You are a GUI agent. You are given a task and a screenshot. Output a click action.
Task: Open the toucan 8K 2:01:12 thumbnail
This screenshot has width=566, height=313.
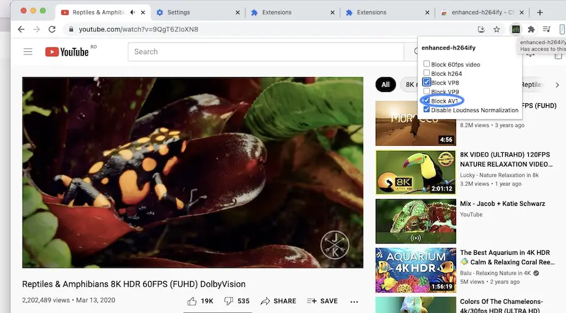click(415, 173)
